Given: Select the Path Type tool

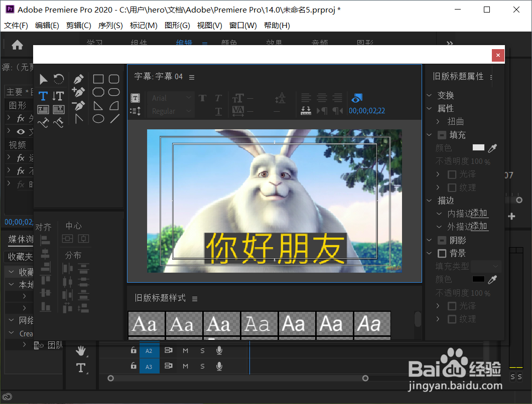Looking at the screenshot, I should (x=43, y=122).
